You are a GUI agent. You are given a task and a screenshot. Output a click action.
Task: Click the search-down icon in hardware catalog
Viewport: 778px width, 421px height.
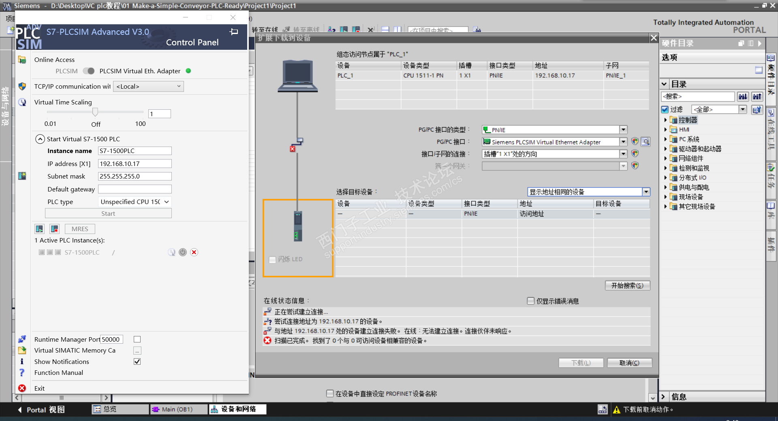pos(743,96)
